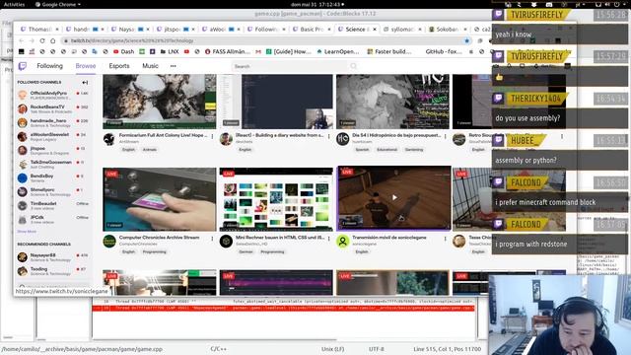Open OfficialAndyPyro followed channel
The height and width of the screenshot is (355, 631).
tap(52, 95)
